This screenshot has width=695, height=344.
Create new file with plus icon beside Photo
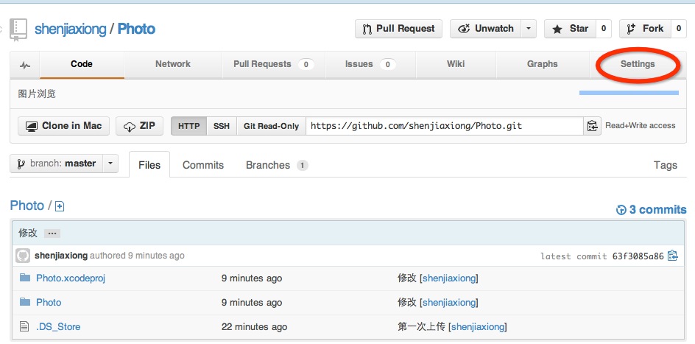coord(60,206)
